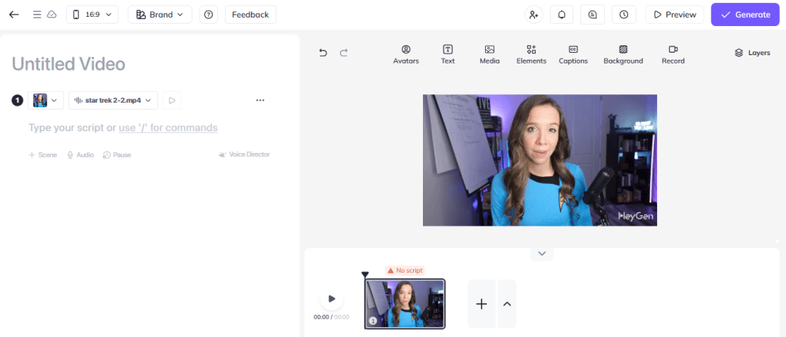Play the scene audio preview
Viewport: 786px width, 337px height.
[172, 100]
